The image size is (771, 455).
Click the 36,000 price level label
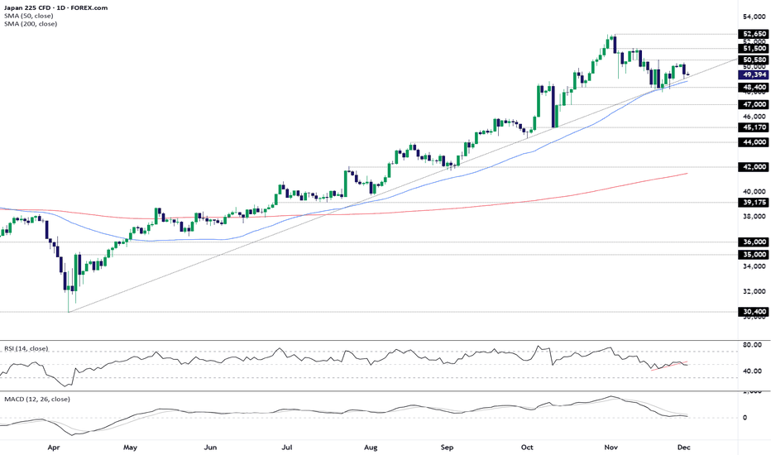pyautogui.click(x=754, y=242)
